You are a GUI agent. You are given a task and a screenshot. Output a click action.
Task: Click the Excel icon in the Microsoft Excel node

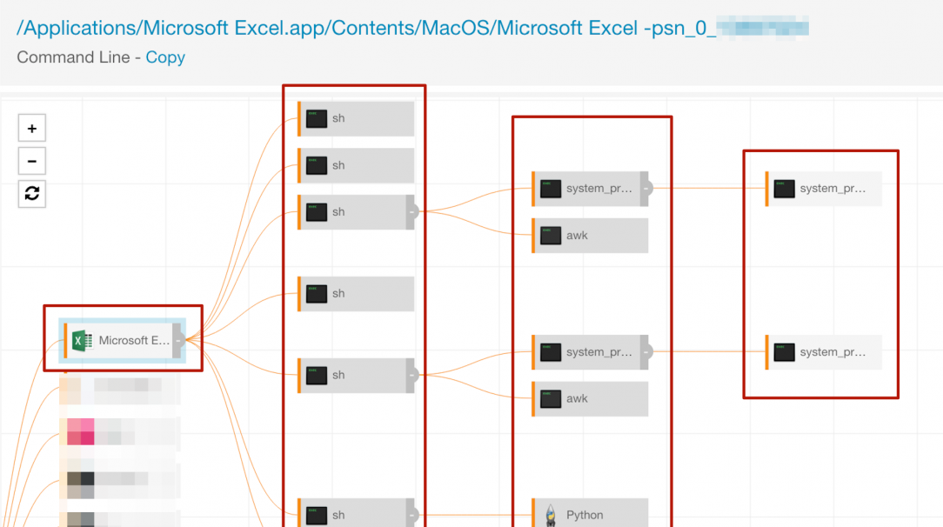pos(82,341)
